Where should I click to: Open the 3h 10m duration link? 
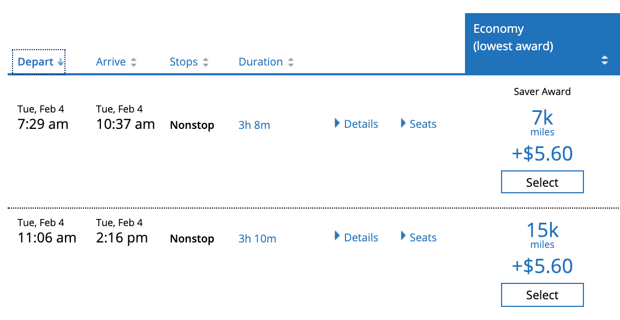pyautogui.click(x=257, y=239)
